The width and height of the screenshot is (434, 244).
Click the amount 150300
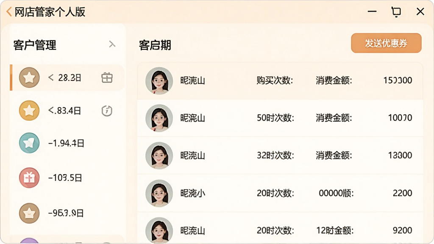(398, 80)
